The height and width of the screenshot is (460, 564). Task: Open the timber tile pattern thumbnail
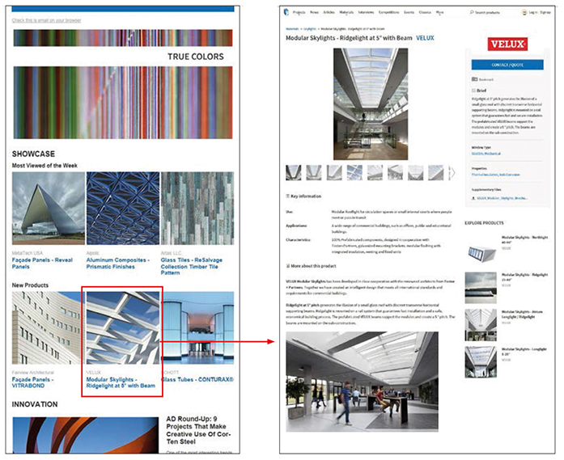pyautogui.click(x=197, y=208)
